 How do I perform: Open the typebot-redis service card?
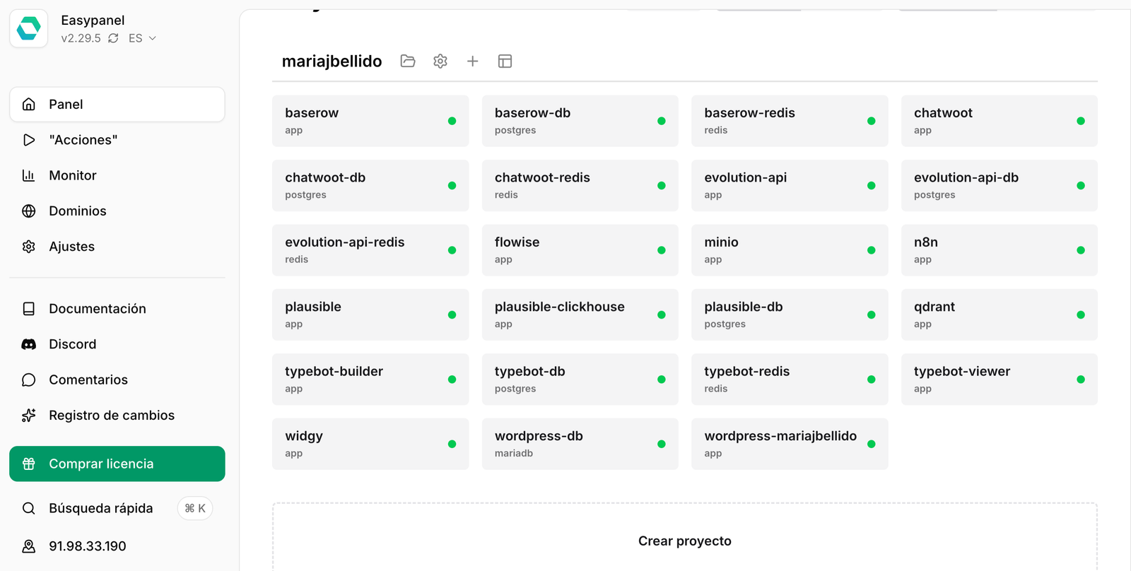tap(790, 379)
